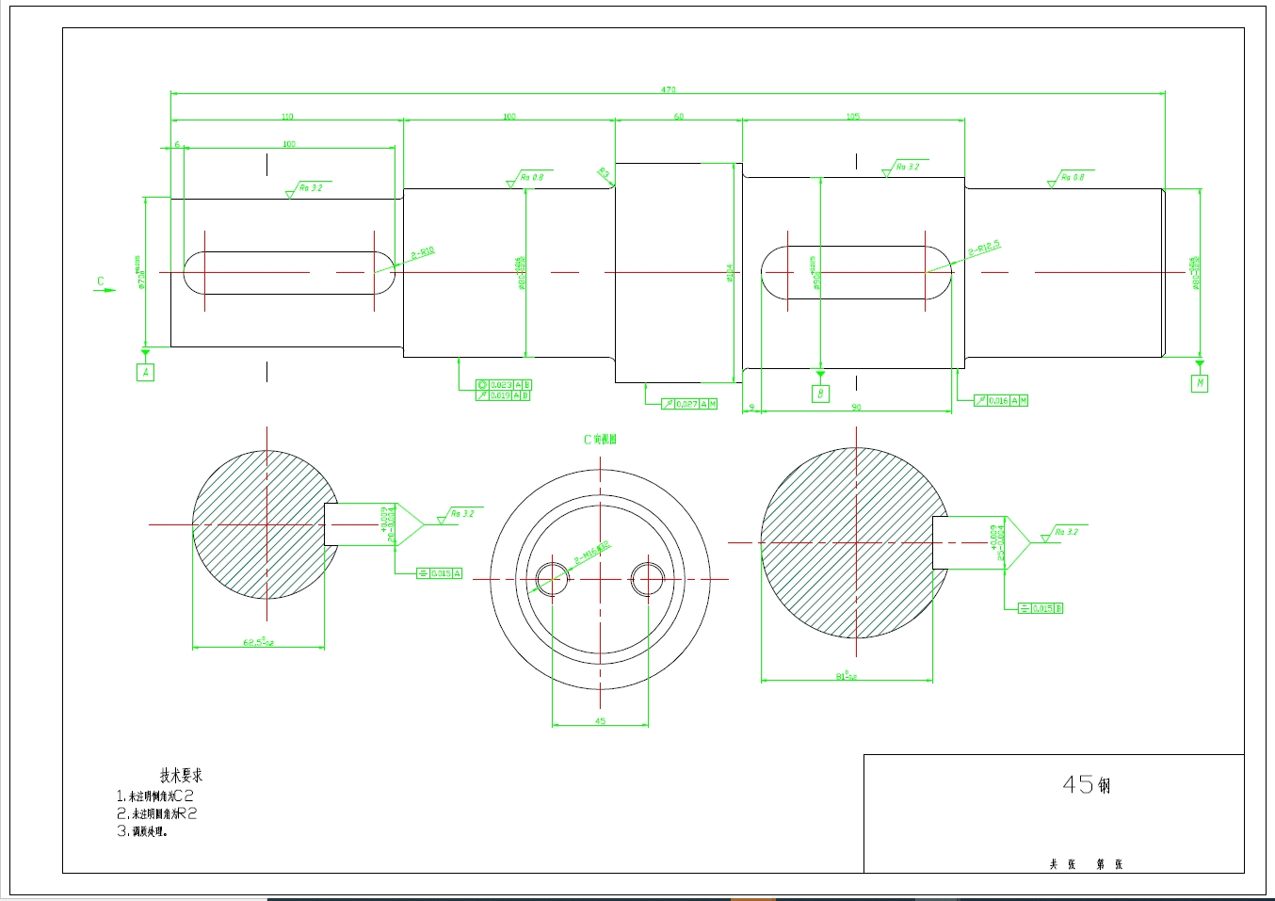1275x901 pixels.
Task: Click the datum M box symbol
Action: (1200, 383)
